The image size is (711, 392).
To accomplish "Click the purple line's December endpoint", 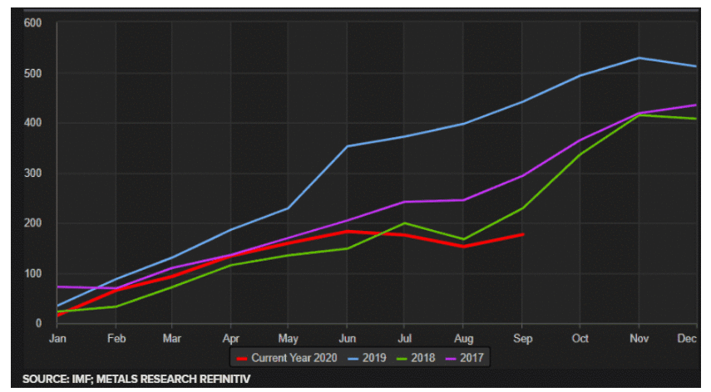I will coord(696,105).
